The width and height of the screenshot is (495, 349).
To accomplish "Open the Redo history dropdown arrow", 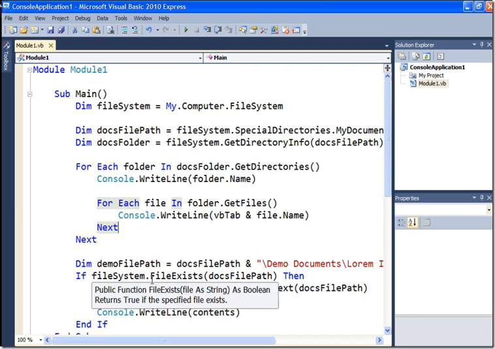I will pos(174,30).
